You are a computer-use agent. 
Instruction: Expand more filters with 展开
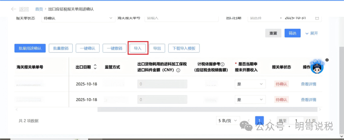[311, 33]
